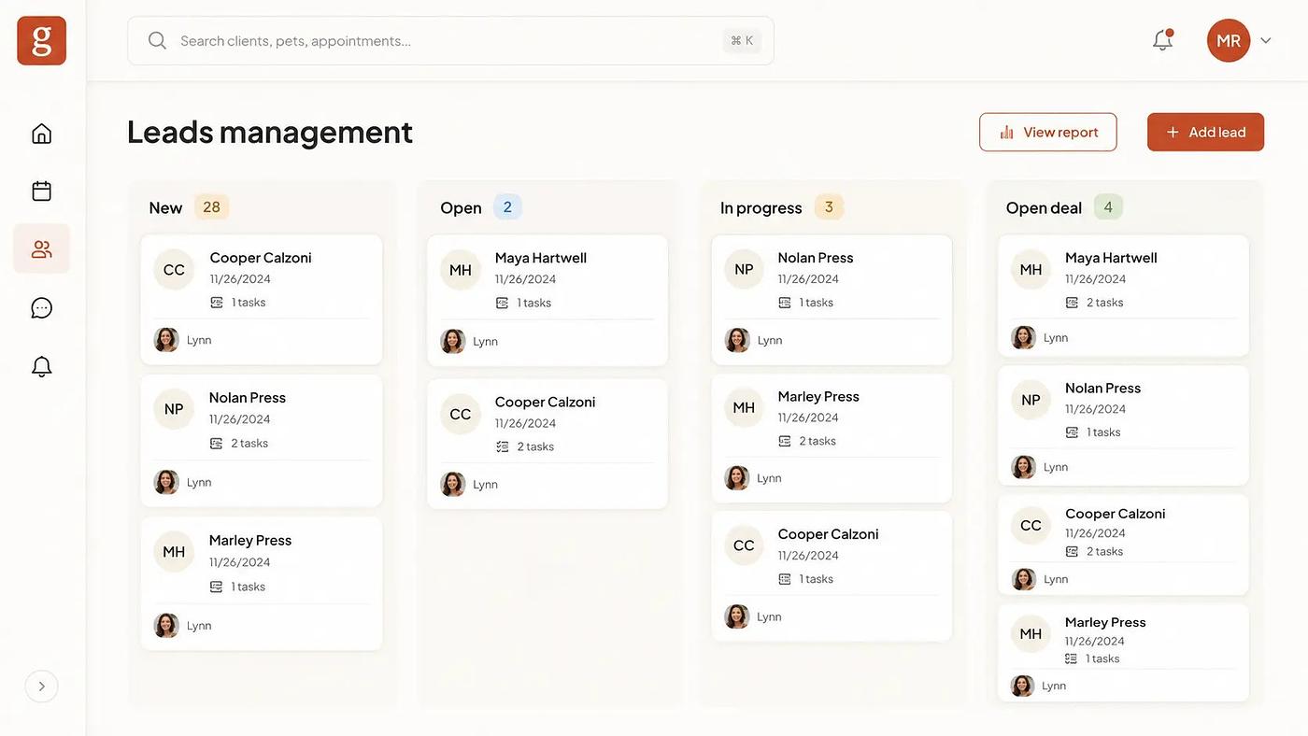
Task: Open the Home sidebar icon
Action: [41, 134]
